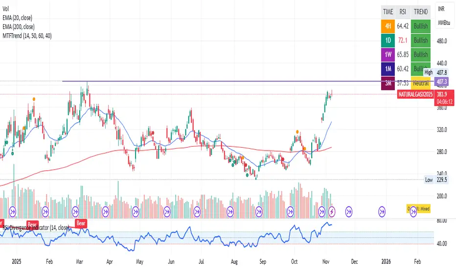Click the NATURALGASX2025 symbol price label

pyautogui.click(x=415, y=94)
